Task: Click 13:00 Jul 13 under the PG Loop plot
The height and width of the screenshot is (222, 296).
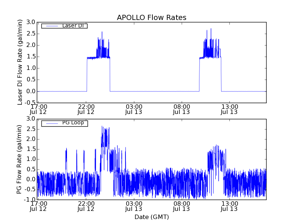Action: pyautogui.click(x=229, y=206)
